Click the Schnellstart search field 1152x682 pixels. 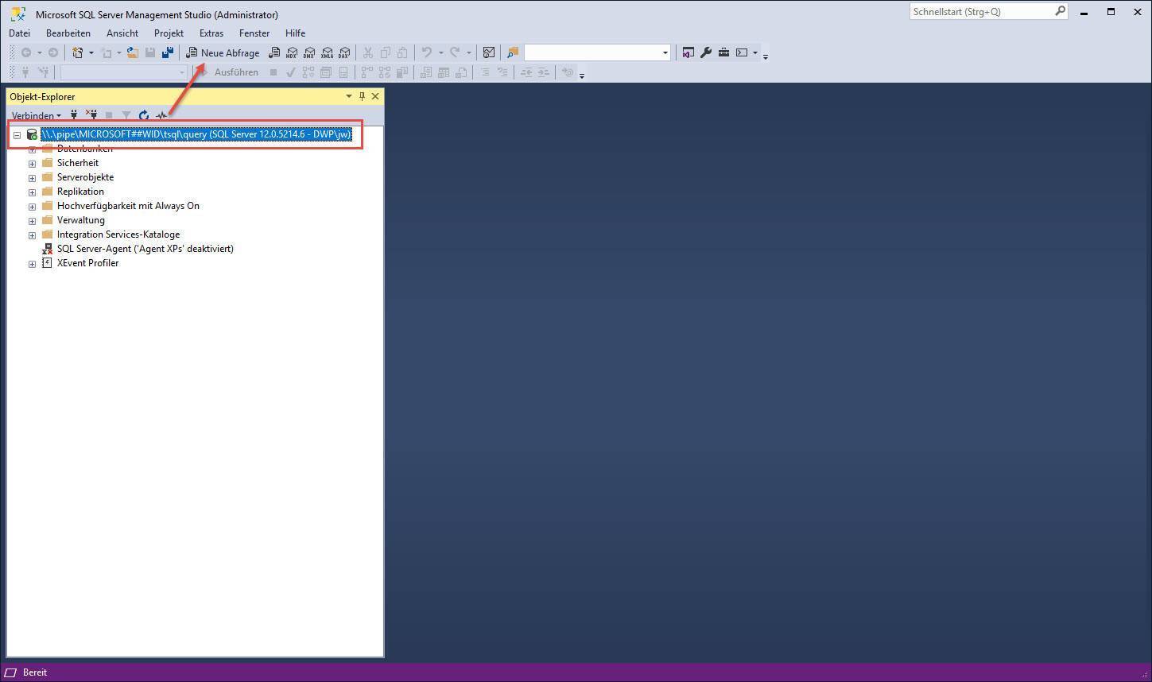click(981, 12)
